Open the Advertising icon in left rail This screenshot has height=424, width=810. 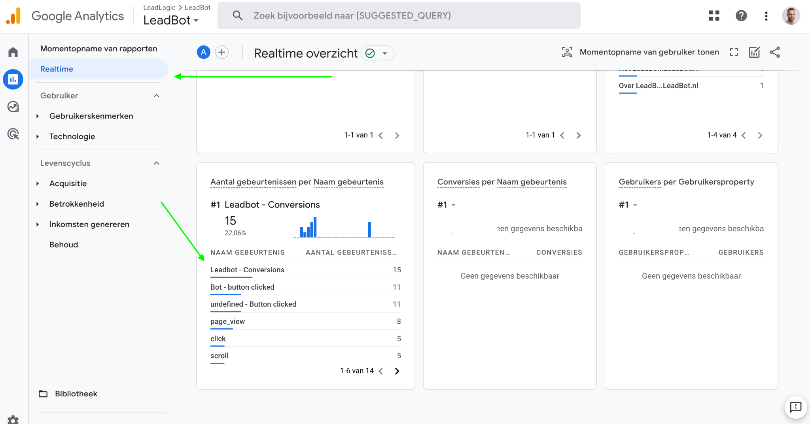pos(13,134)
